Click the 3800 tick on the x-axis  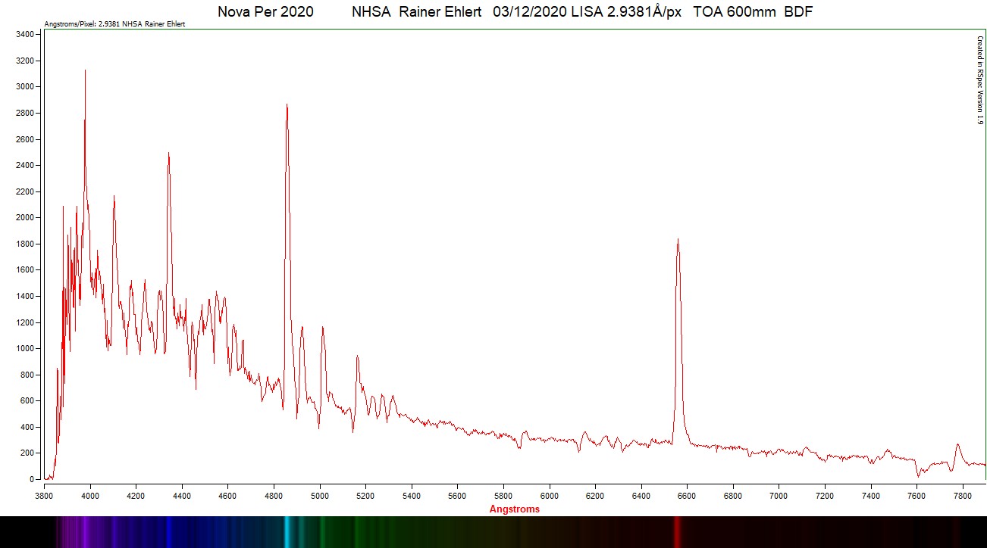(45, 496)
